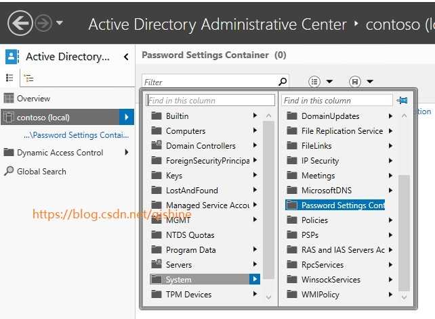
Task: Open the navigation history dropdown
Action: [60, 23]
